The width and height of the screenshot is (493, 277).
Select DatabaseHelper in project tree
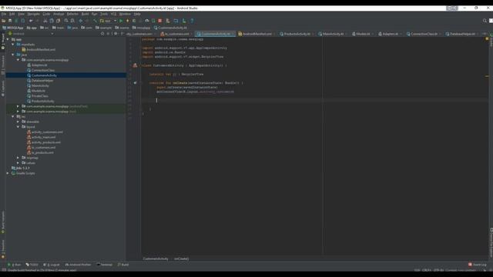pos(42,81)
